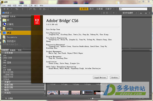Open the parent/favorites navigation dropdown arrow
Image resolution: width=153 pixels, height=101 pixels.
[11, 9]
